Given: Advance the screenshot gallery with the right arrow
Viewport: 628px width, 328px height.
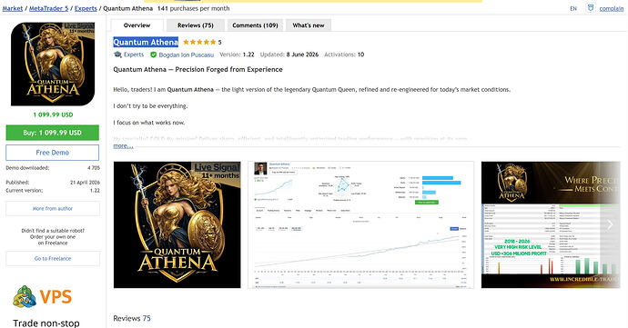Looking at the screenshot, I should coord(610,224).
